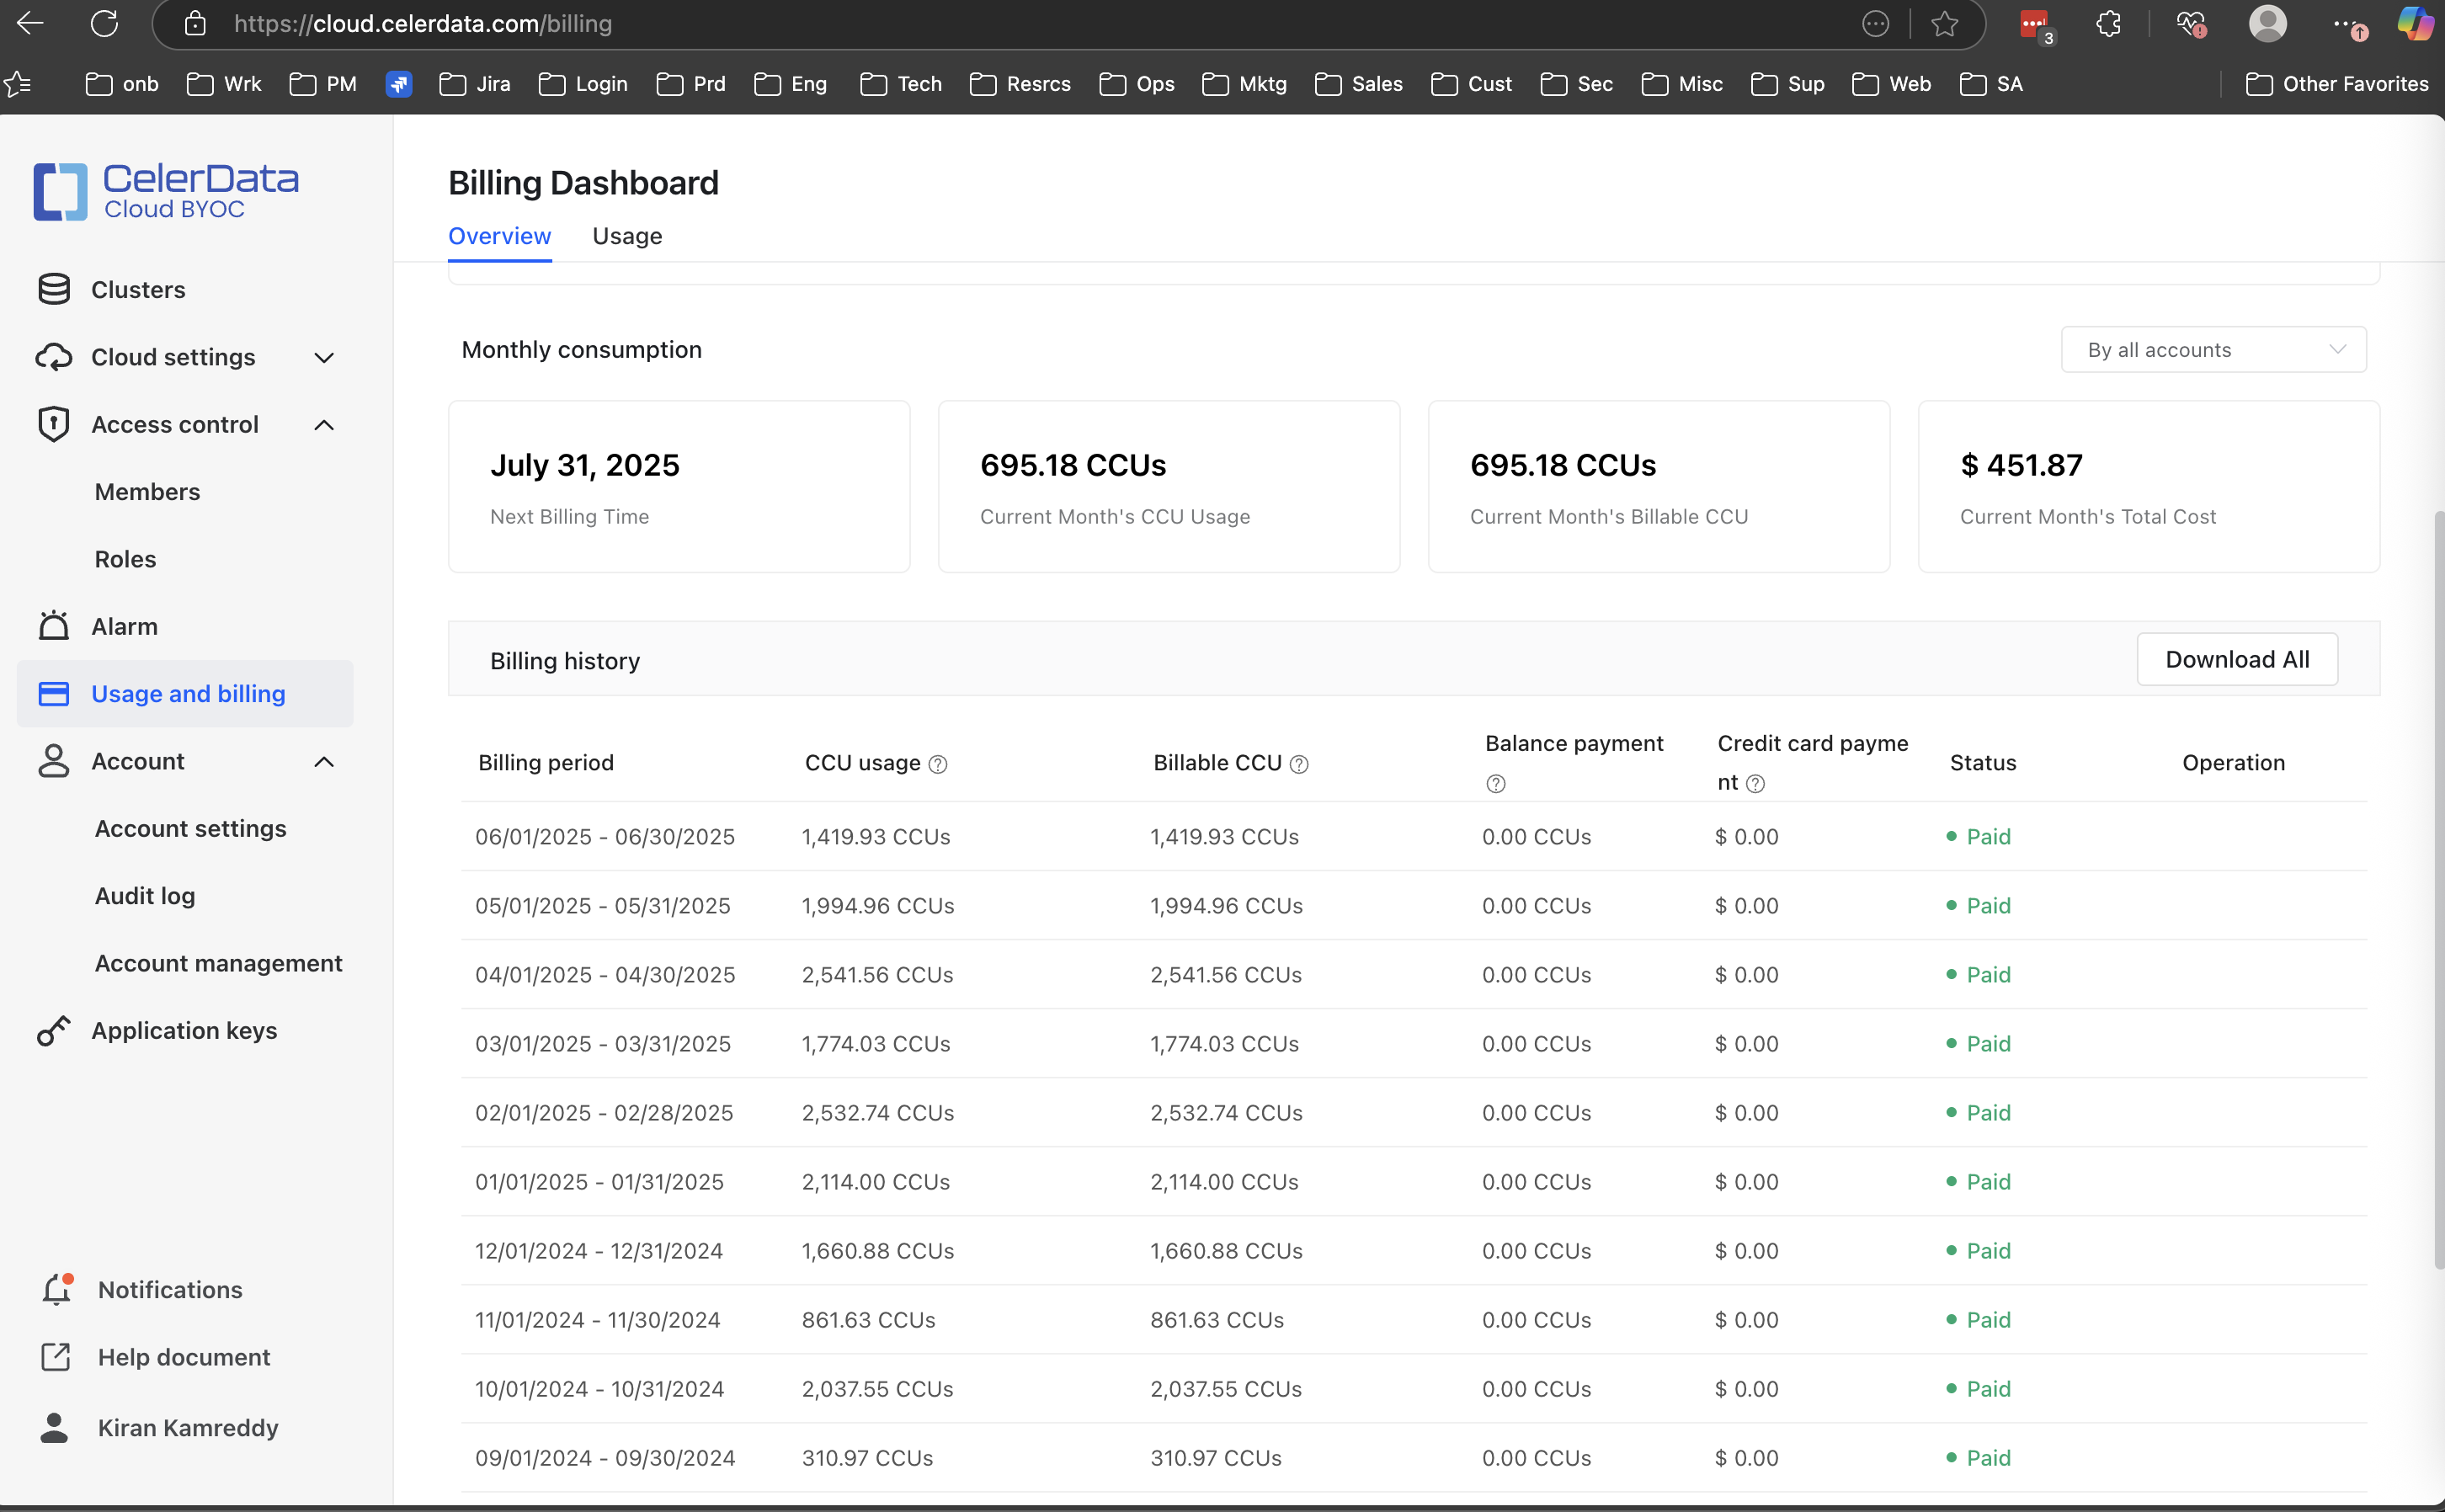Click the Alarm bell icon in sidebar
Image resolution: width=2445 pixels, height=1512 pixels.
click(53, 626)
